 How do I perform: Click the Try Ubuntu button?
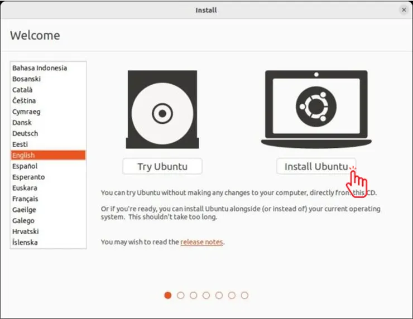point(162,166)
